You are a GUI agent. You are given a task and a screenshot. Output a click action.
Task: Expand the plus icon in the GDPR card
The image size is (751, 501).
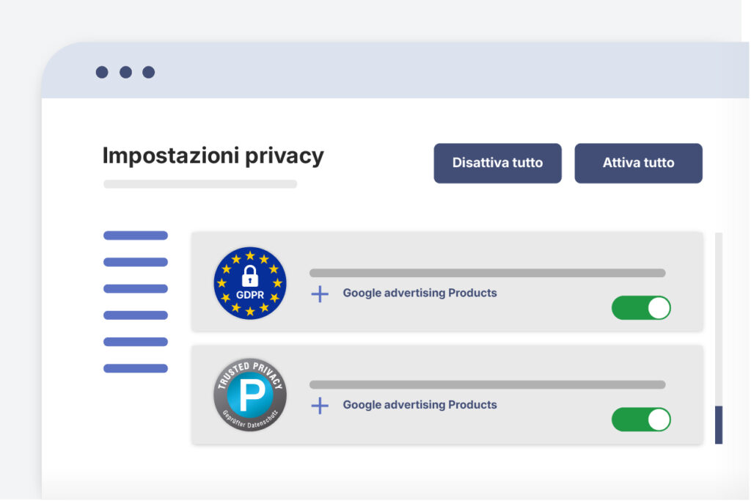point(320,294)
